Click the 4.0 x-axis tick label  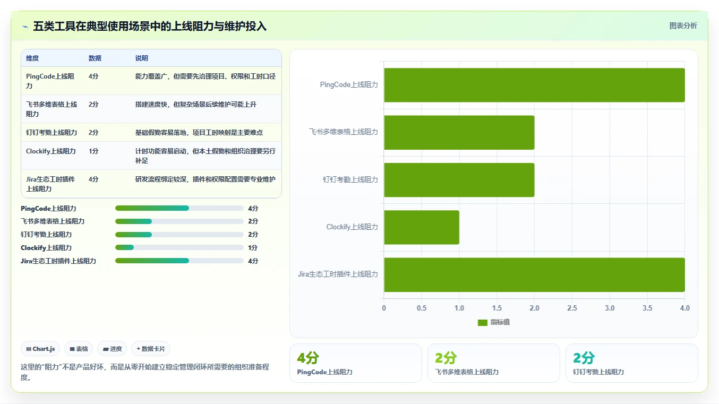coord(684,308)
